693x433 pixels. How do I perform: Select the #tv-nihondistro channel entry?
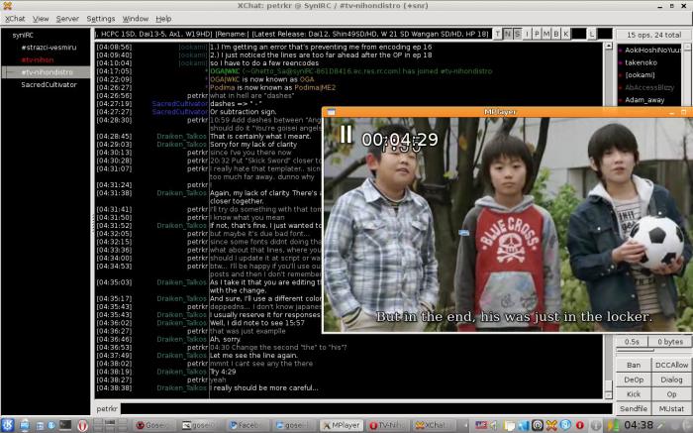(x=47, y=72)
